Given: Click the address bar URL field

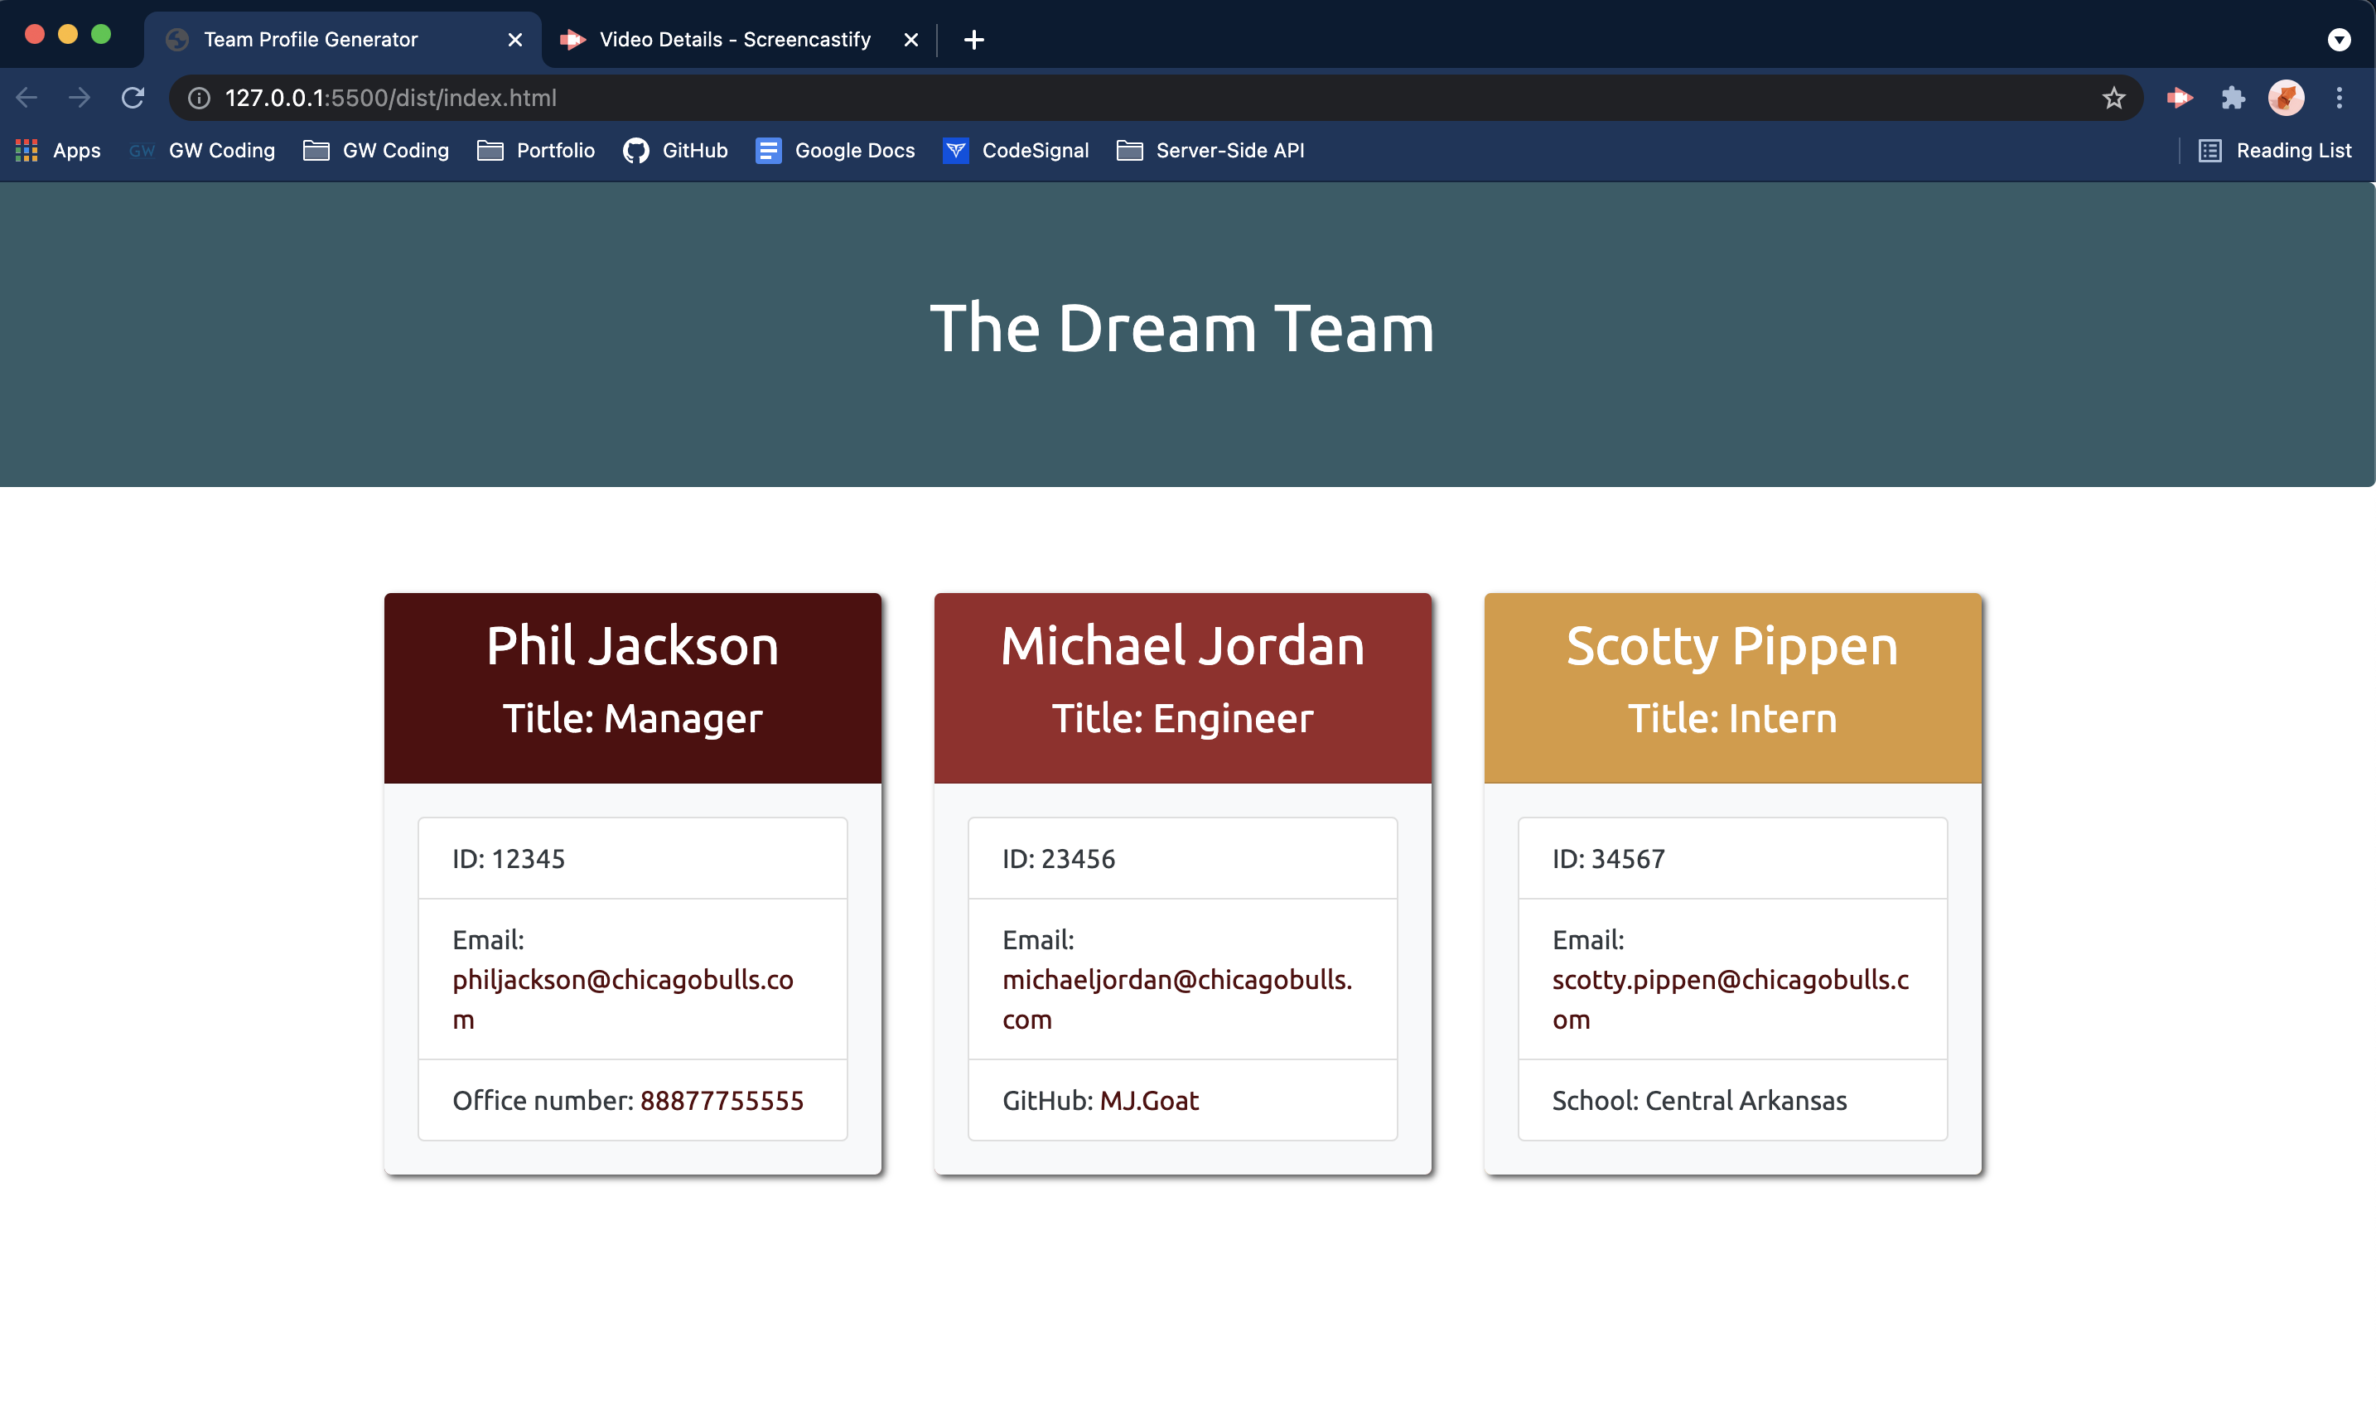Looking at the screenshot, I should (1155, 97).
